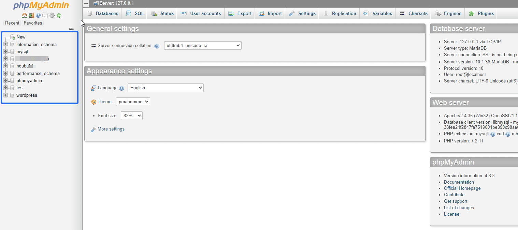Switch to the Settings tab

coord(302,13)
